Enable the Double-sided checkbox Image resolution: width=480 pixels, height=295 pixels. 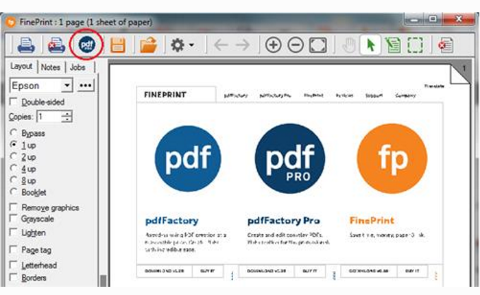pyautogui.click(x=14, y=102)
